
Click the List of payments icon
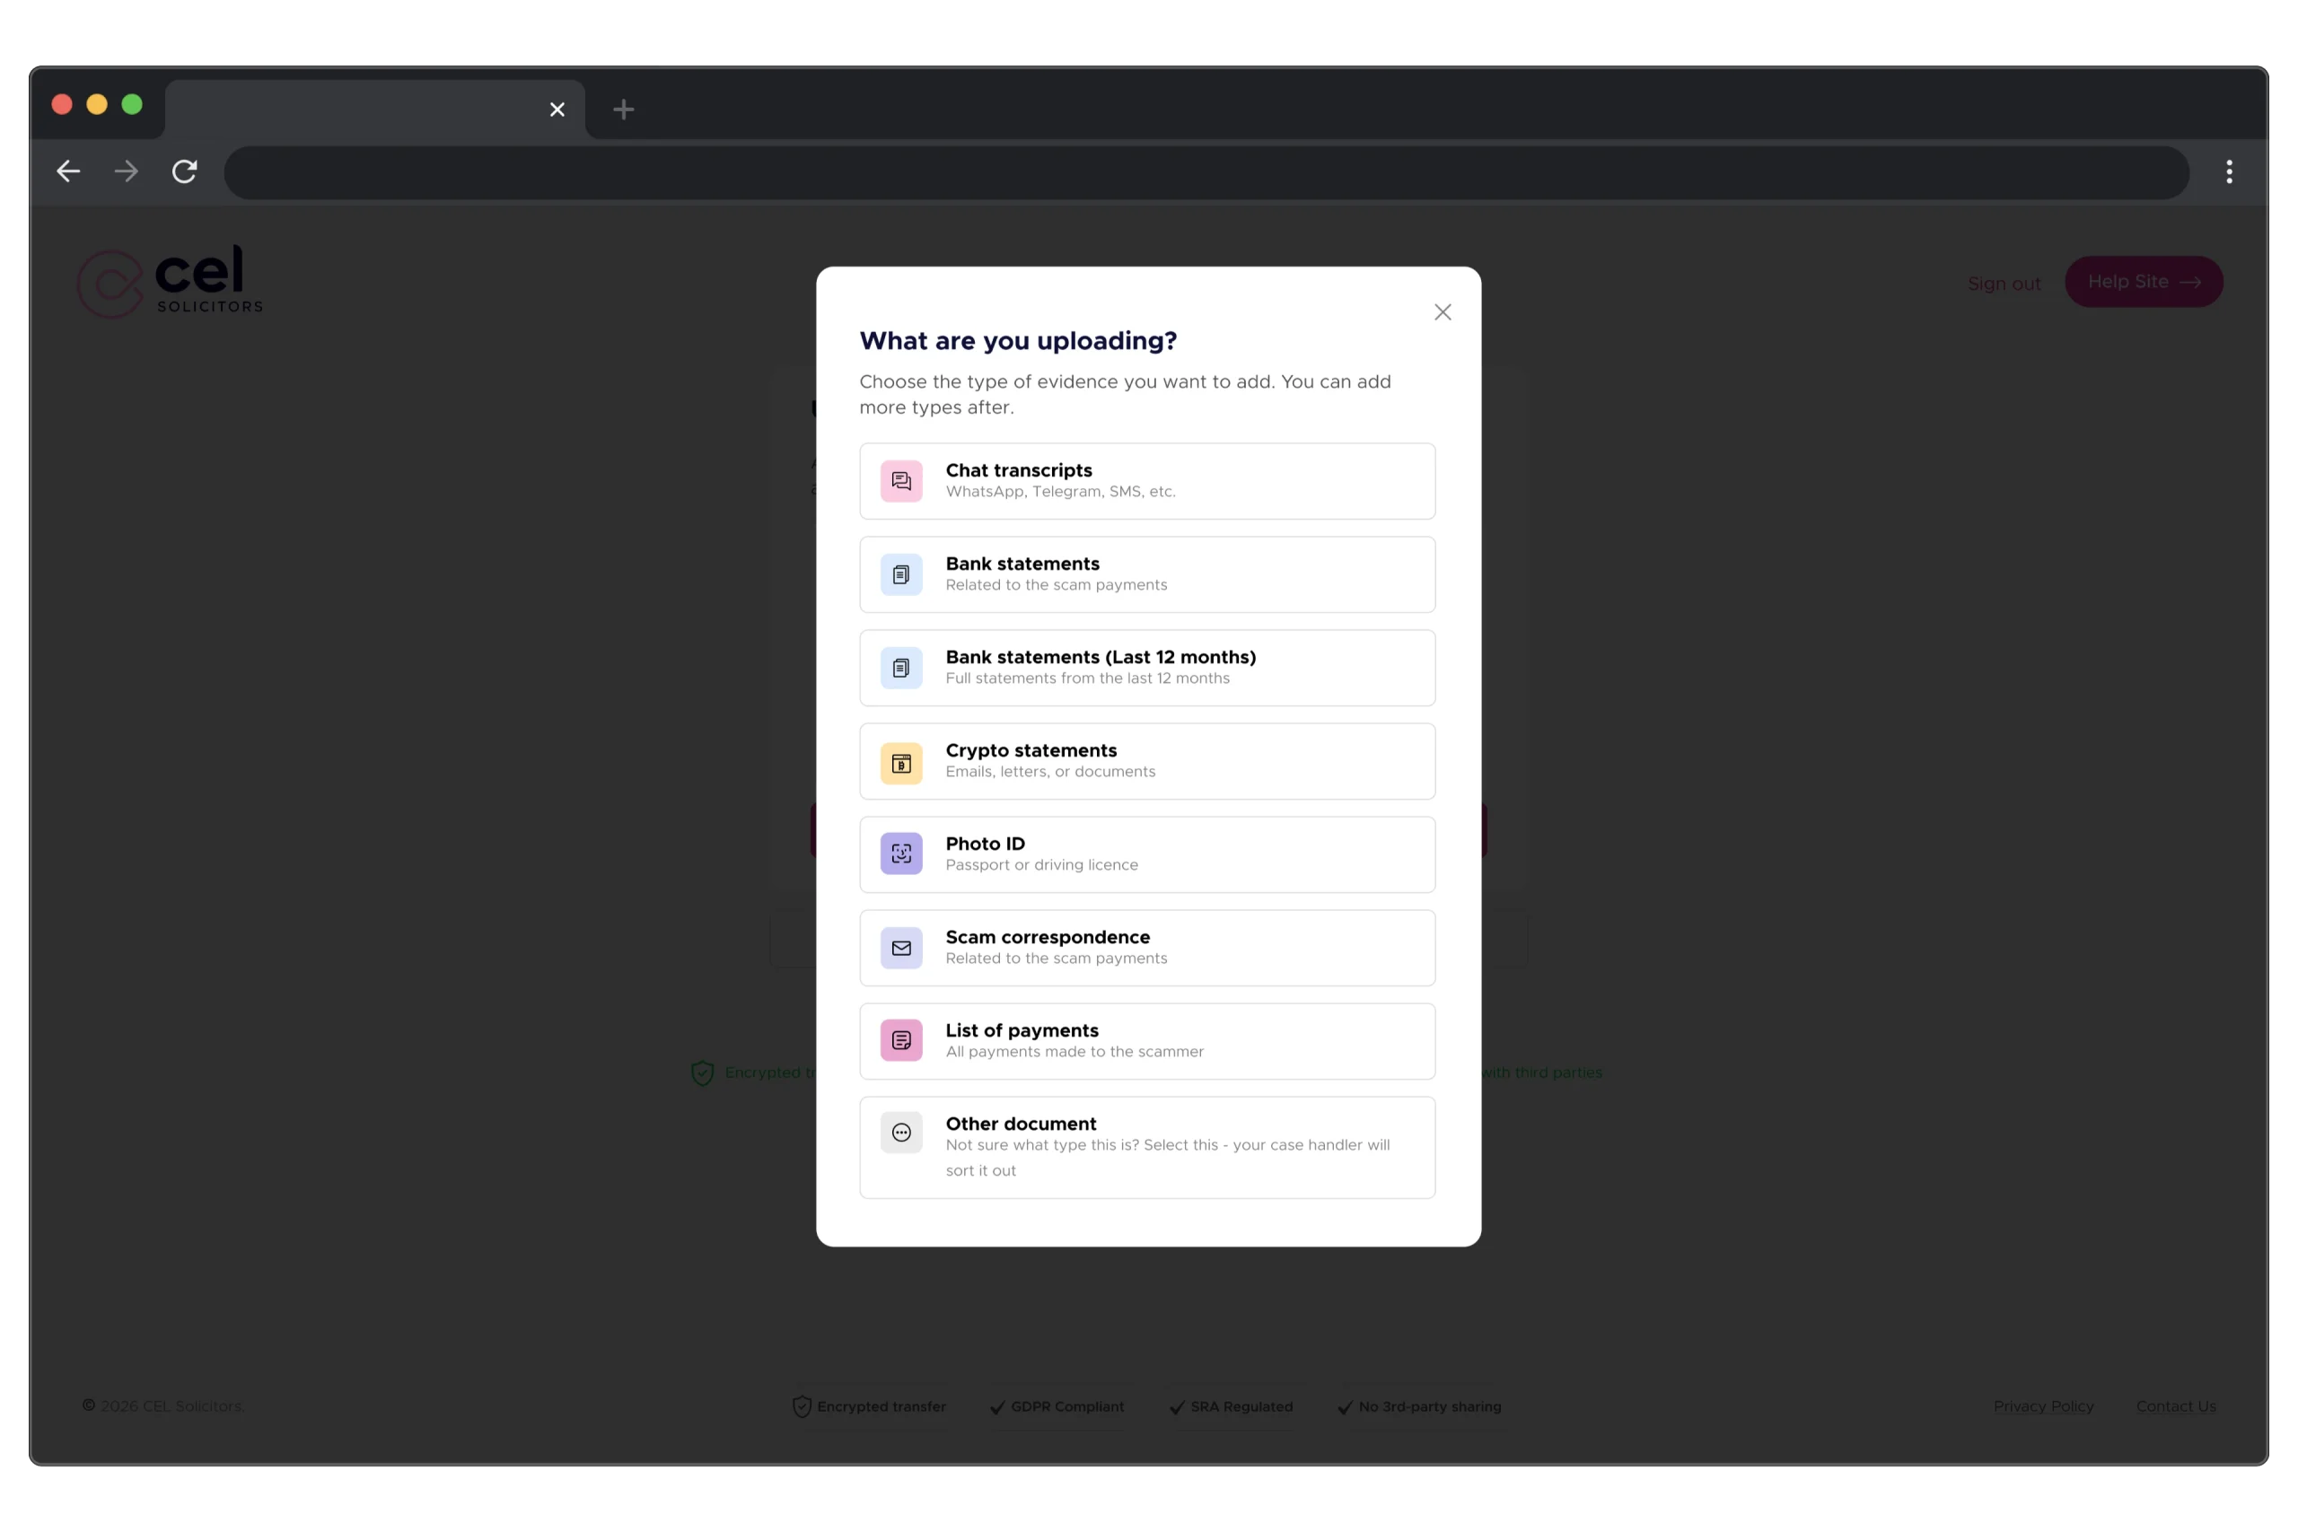(x=901, y=1040)
